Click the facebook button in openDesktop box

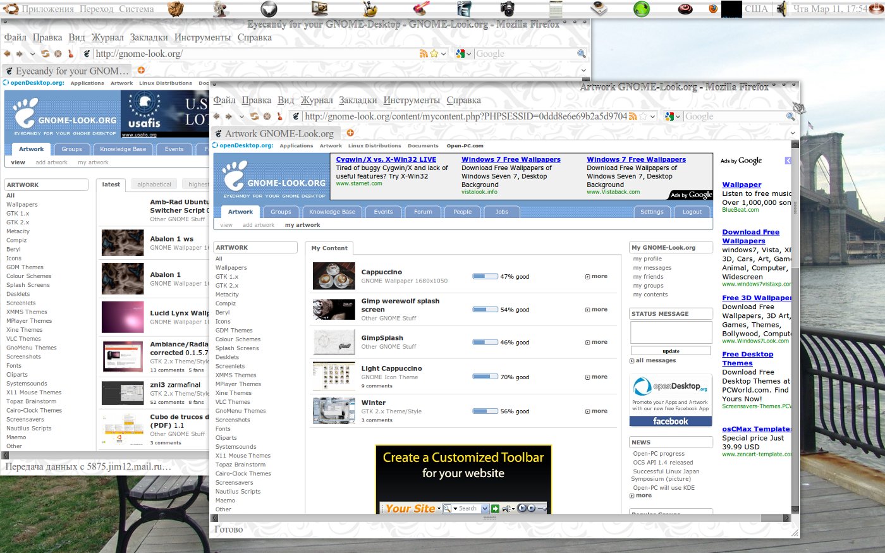[671, 421]
